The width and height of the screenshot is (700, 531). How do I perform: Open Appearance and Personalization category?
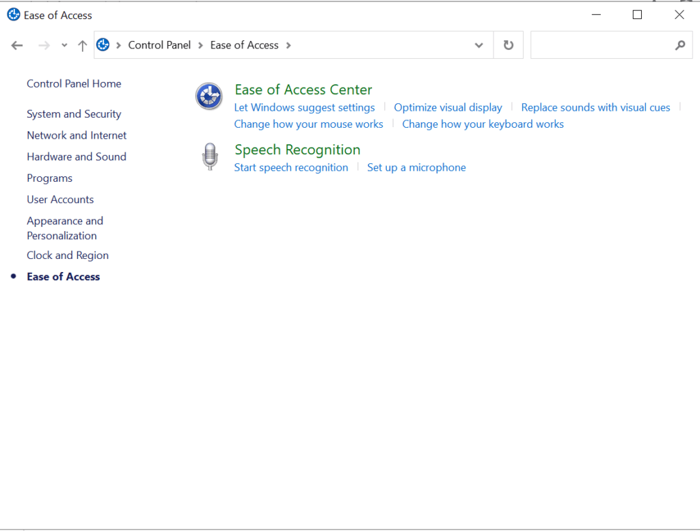click(65, 228)
